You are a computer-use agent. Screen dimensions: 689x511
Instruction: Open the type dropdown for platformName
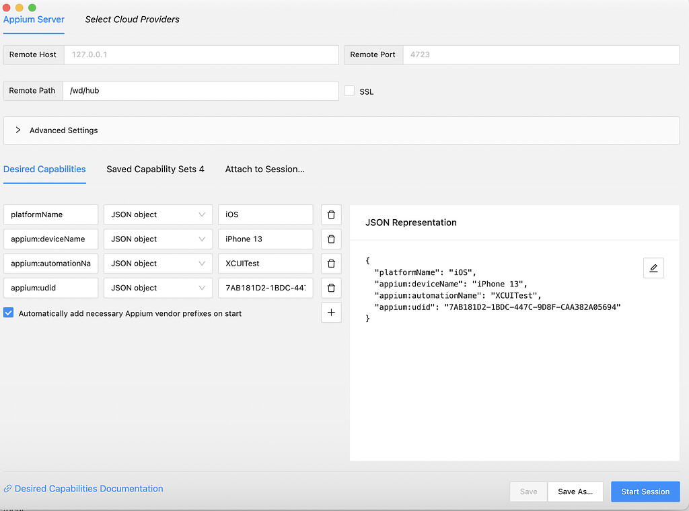point(157,214)
